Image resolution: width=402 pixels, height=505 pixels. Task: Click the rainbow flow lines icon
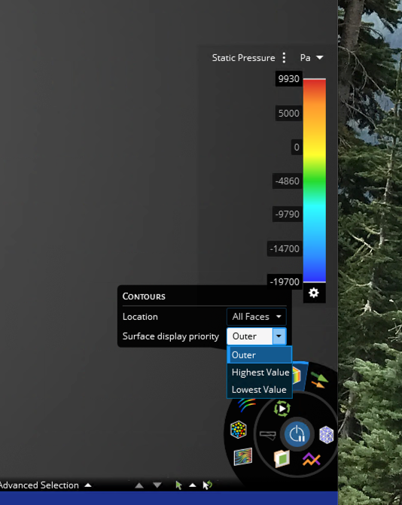pos(247,405)
